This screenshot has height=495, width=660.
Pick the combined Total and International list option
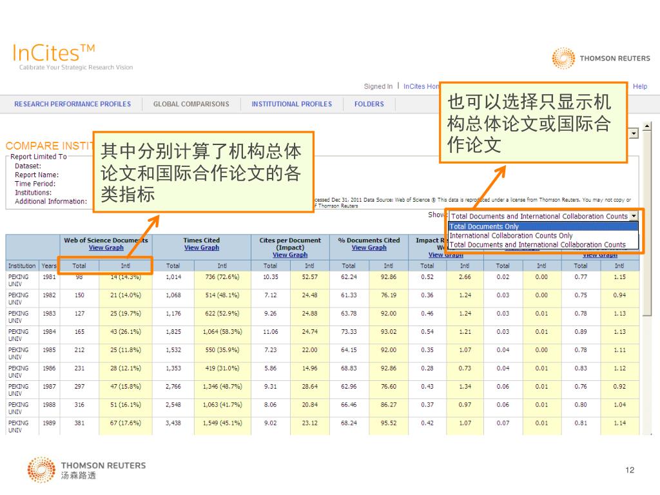click(543, 245)
